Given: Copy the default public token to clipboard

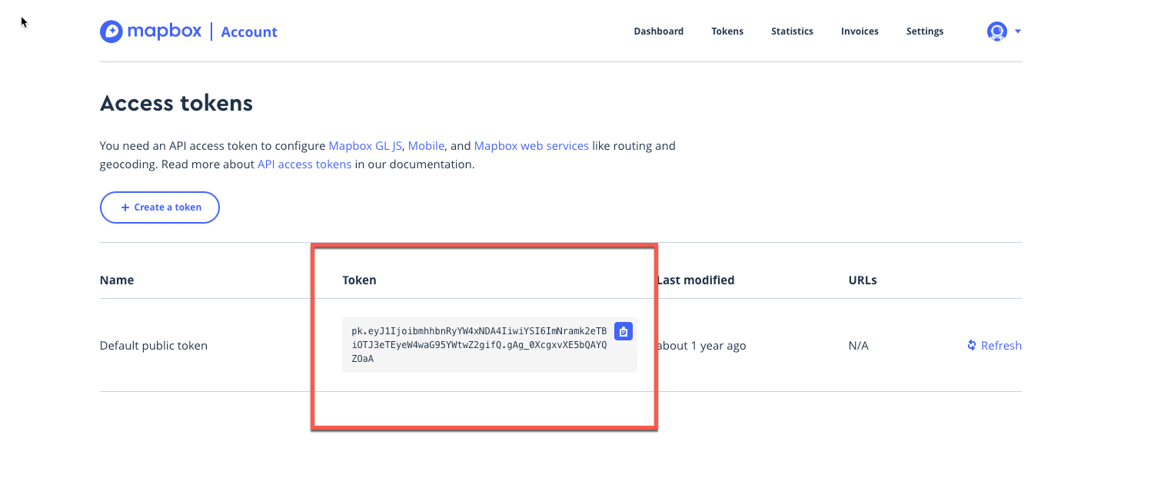Looking at the screenshot, I should pyautogui.click(x=624, y=331).
